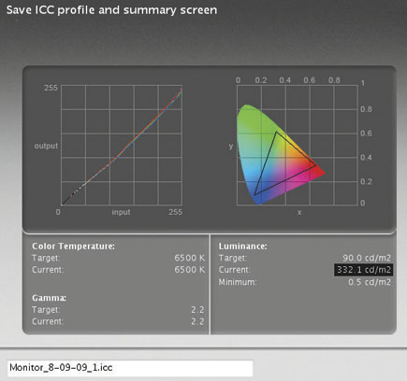The width and height of the screenshot is (407, 381).
Task: Click the ICC profile filename input field
Action: tap(130, 368)
